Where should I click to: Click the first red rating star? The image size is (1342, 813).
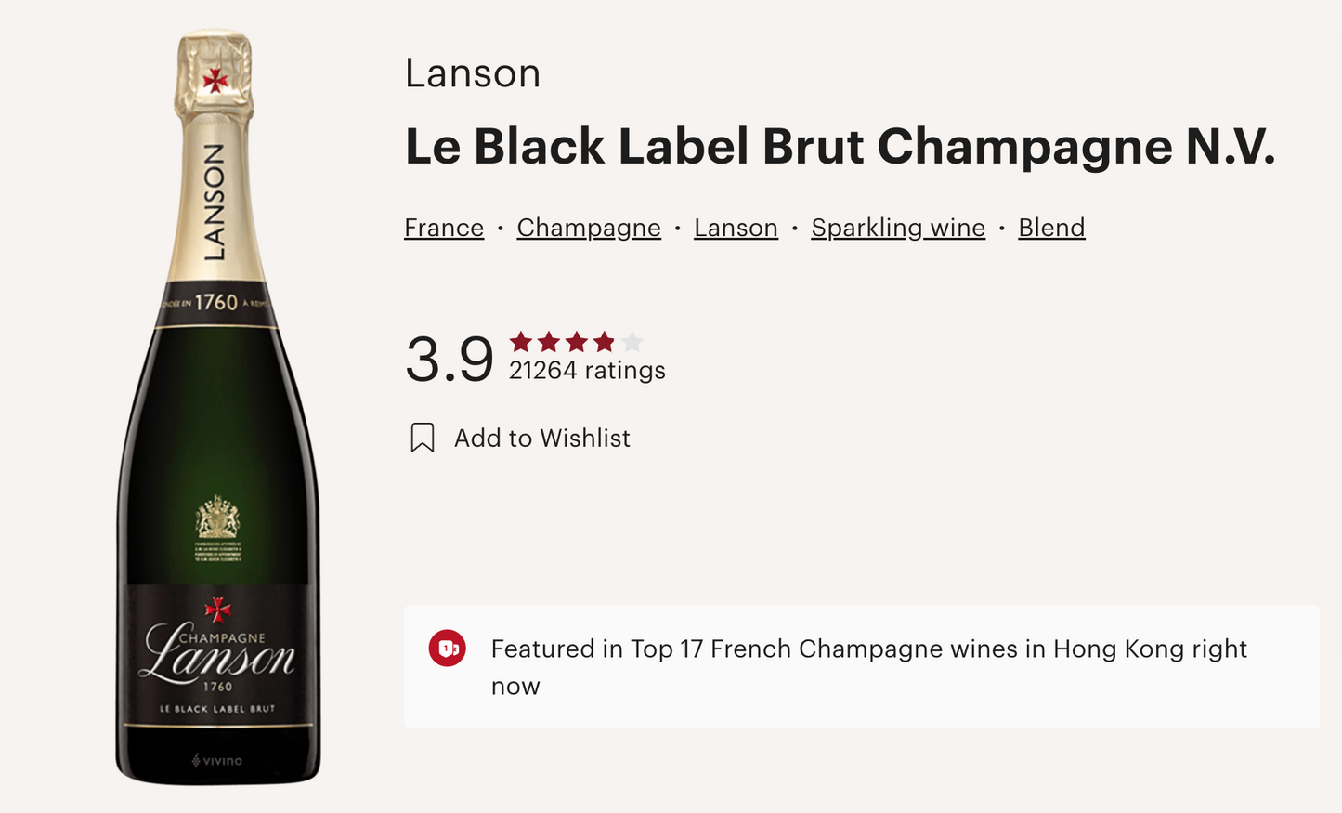521,342
